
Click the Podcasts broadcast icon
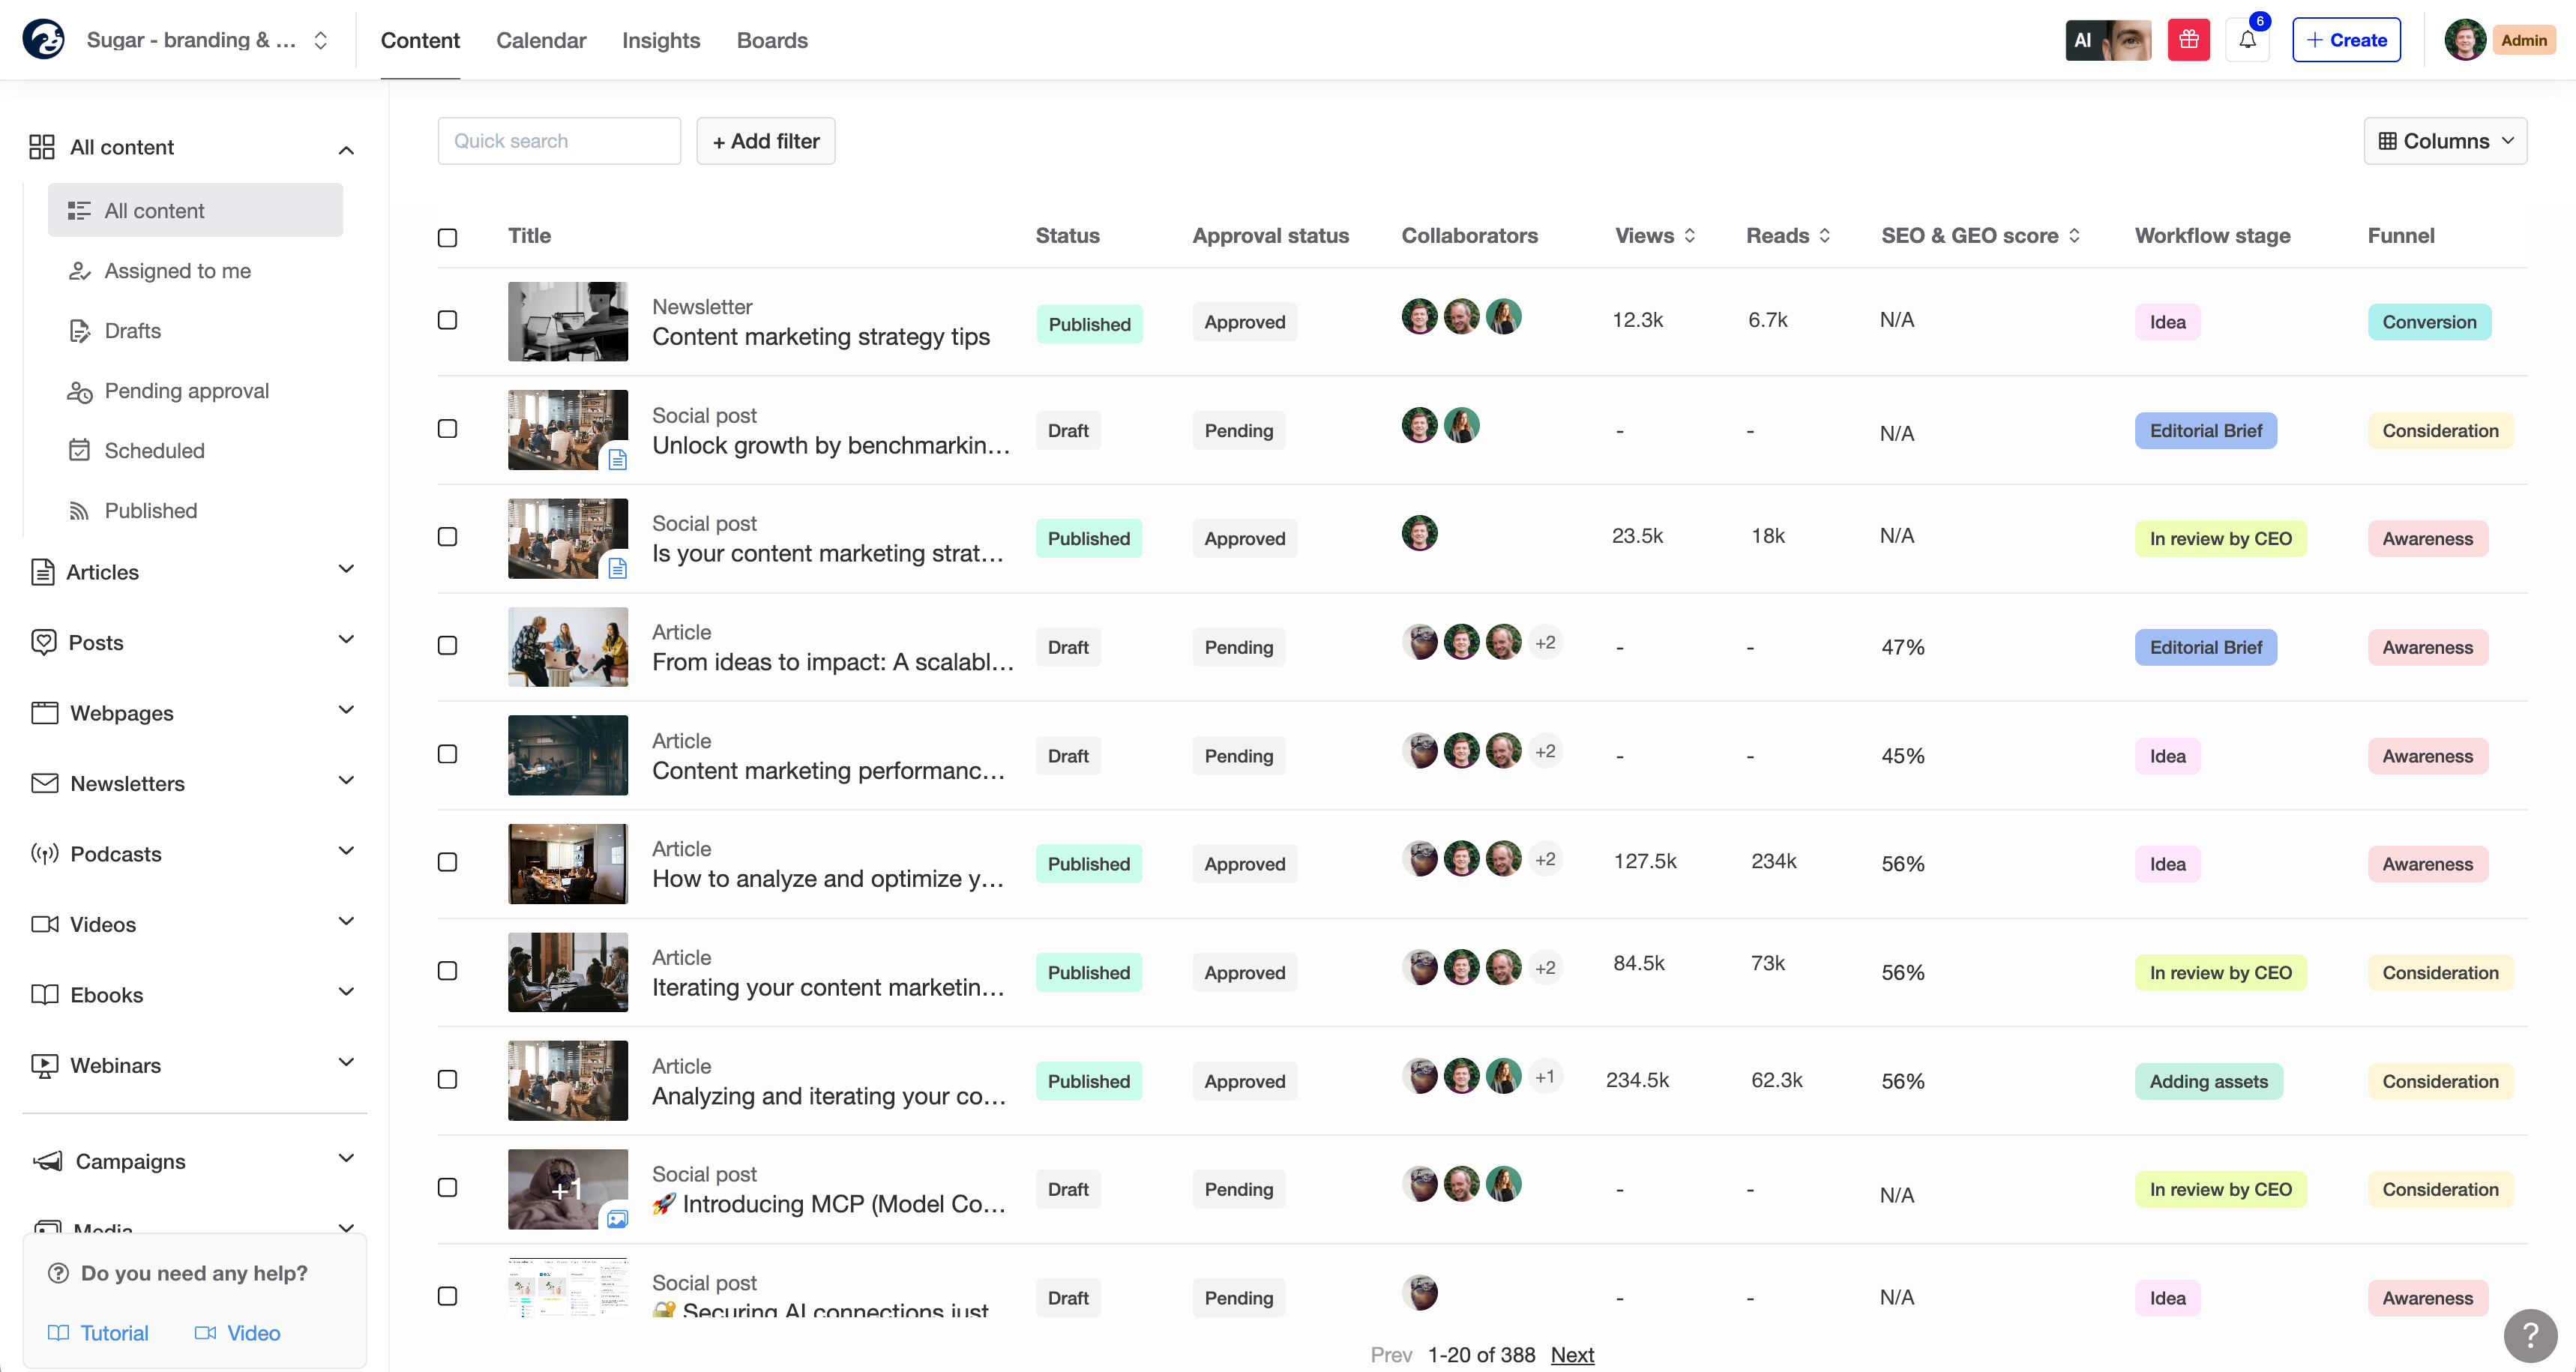pos(44,853)
